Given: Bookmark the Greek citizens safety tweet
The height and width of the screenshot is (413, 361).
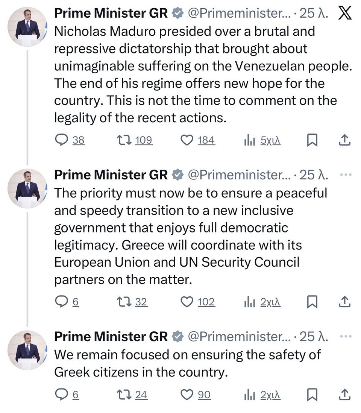Looking at the screenshot, I should [x=312, y=395].
